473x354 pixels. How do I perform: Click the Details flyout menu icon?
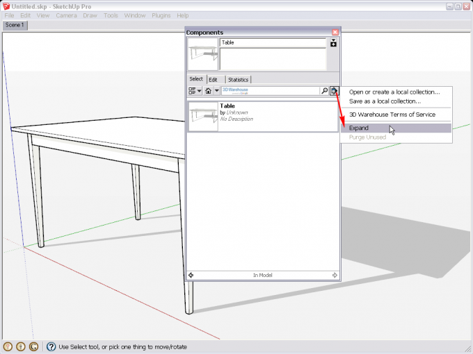(334, 91)
